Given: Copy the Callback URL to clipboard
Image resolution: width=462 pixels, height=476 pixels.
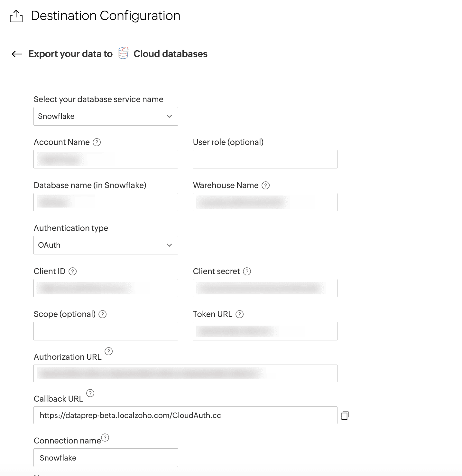Looking at the screenshot, I should point(345,415).
